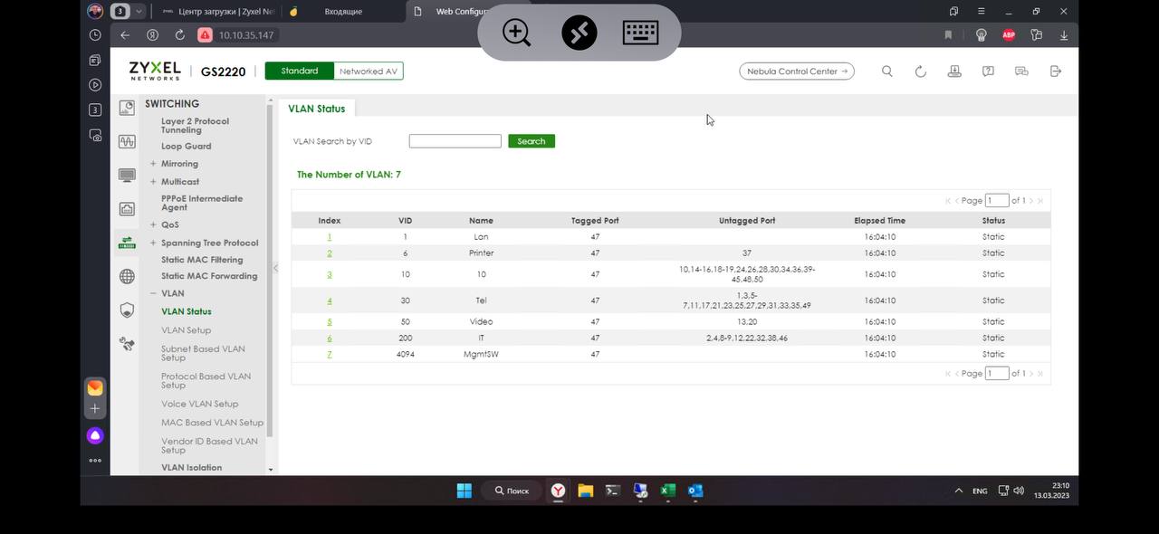The image size is (1159, 534).
Task: Click the sidebar vertical scrollbar
Action: coord(270,272)
